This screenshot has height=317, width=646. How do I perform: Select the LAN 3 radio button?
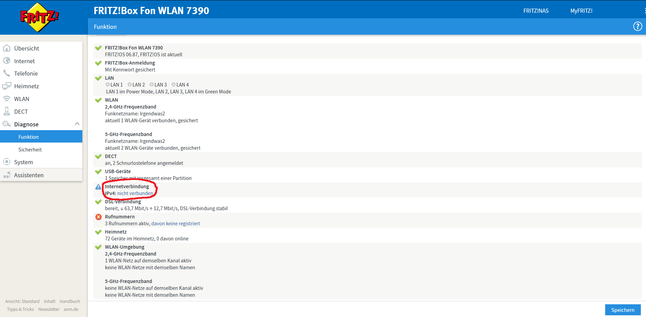(x=152, y=84)
